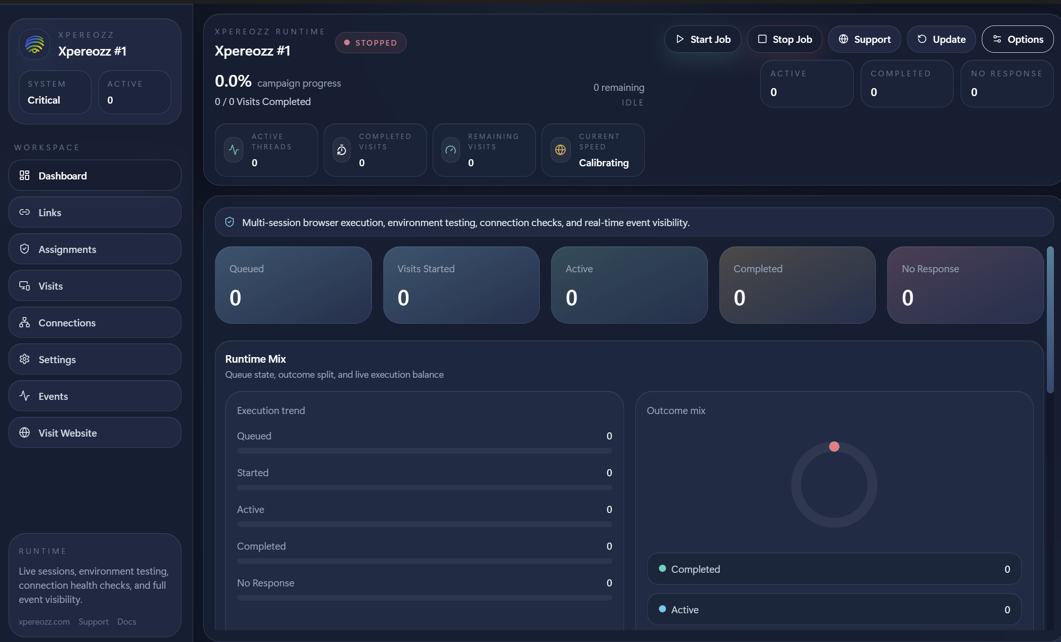Select the large No Response summary card

965,285
